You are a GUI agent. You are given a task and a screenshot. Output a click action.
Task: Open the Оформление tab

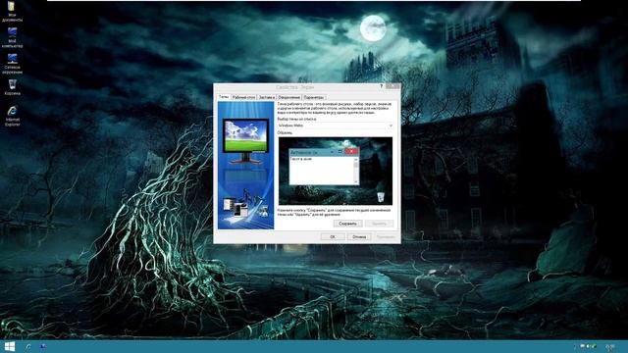(289, 97)
